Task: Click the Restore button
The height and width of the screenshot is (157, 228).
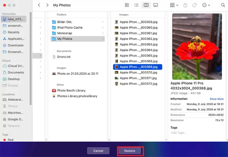Action: (130, 151)
